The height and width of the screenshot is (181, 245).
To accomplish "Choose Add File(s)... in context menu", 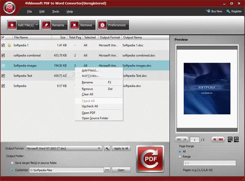I will (99, 71).
